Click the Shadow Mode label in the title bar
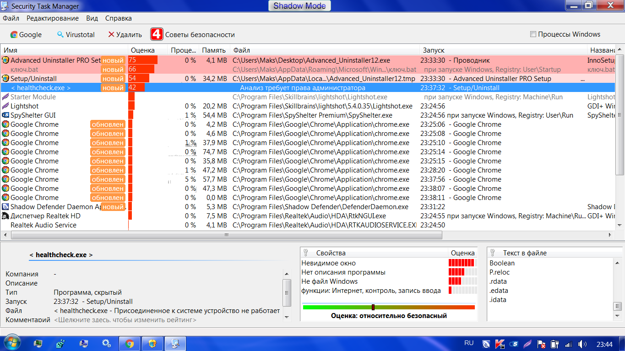Viewport: 625px width, 351px height. (x=299, y=6)
